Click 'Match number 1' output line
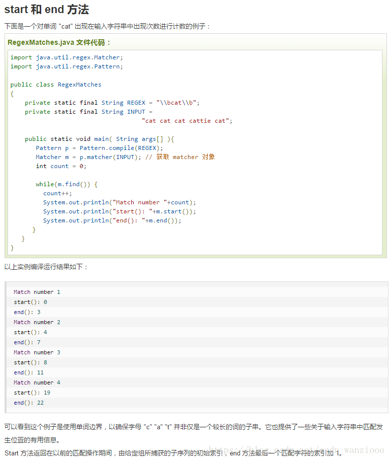Viewport: 390px width, 460px height. pyautogui.click(x=37, y=292)
